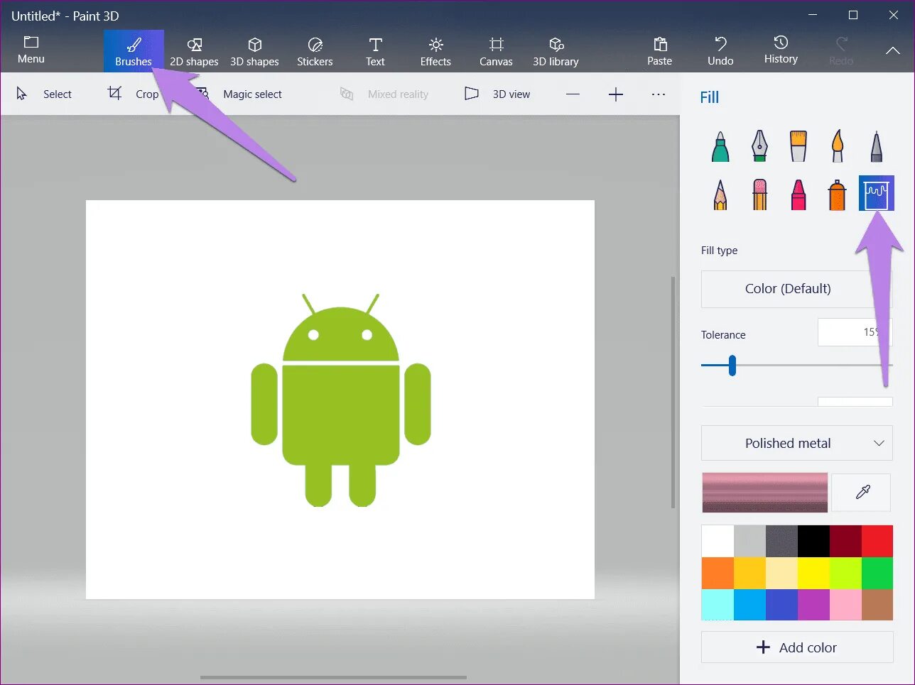Adjust the Tolerance slider handle
Viewport: 915px width, 685px height.
click(x=732, y=366)
